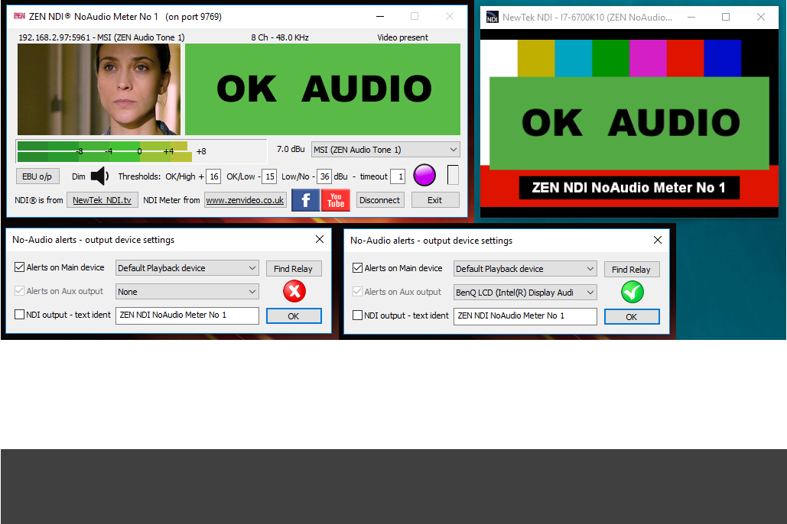Open the Facebook icon link
This screenshot has width=787, height=524.
pyautogui.click(x=306, y=200)
